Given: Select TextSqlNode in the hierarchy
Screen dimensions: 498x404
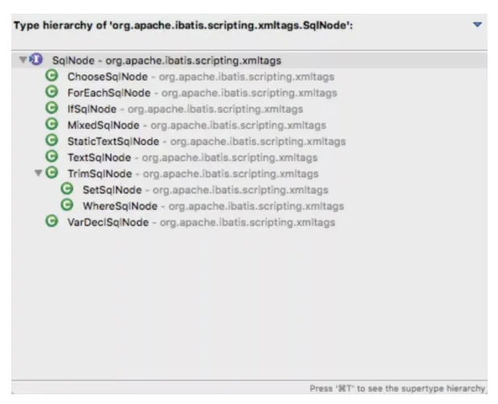Looking at the screenshot, I should click(99, 157).
